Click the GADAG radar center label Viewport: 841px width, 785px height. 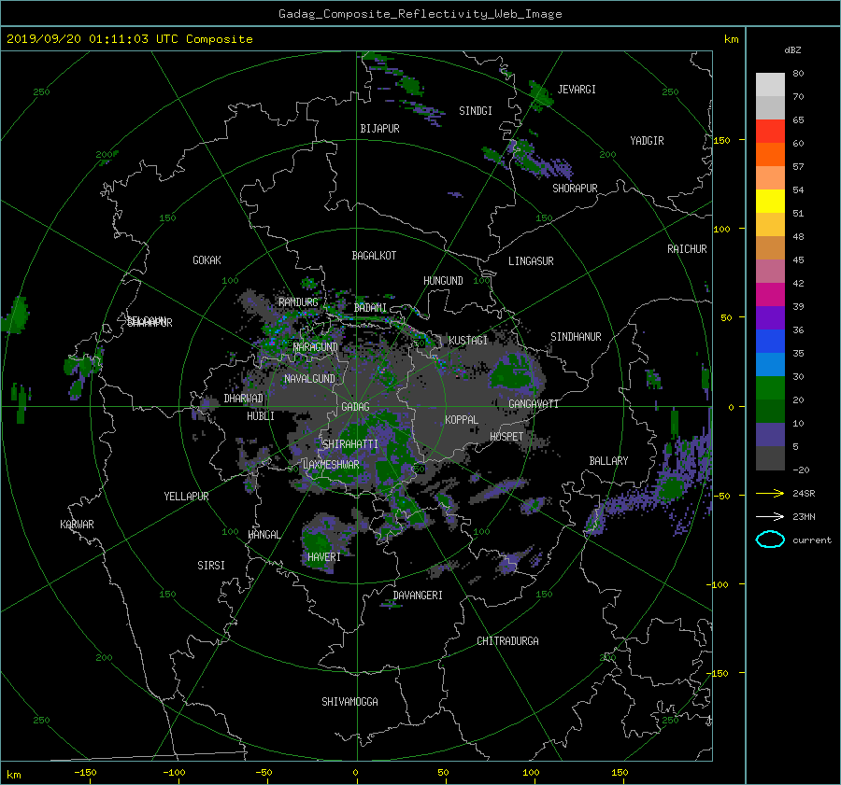click(356, 407)
